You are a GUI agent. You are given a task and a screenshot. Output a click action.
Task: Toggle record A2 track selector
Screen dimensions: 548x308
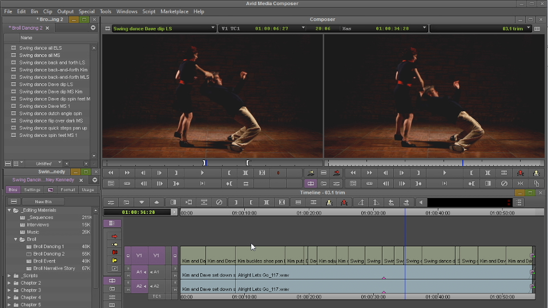point(156,286)
